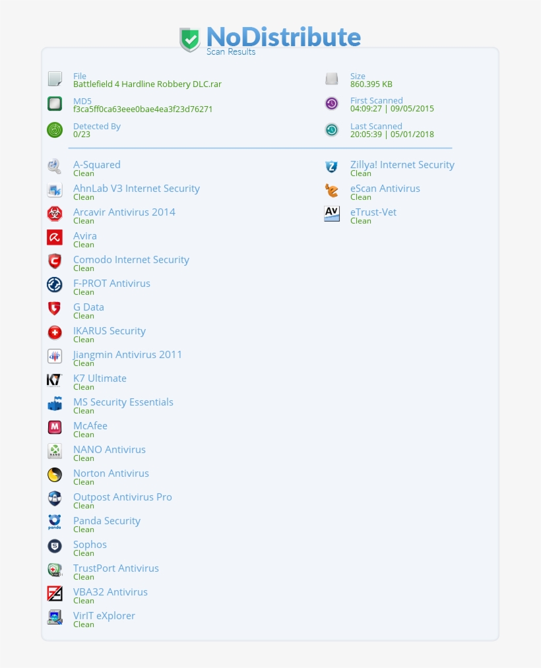Click the NoDistribute shield logo

point(189,39)
